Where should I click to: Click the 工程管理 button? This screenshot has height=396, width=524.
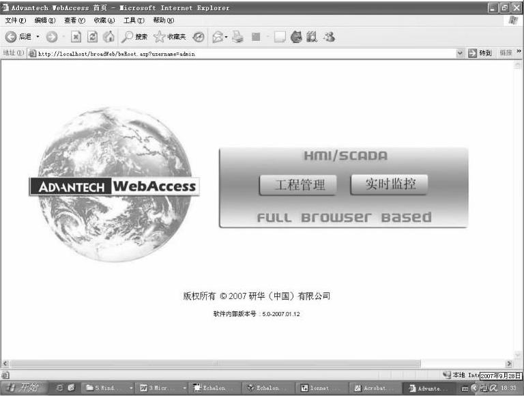tap(298, 185)
